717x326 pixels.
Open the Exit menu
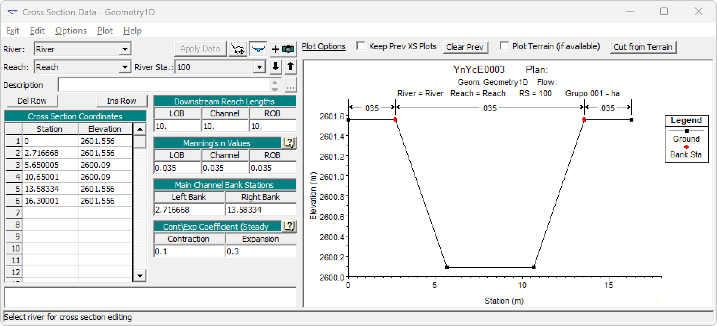(13, 31)
